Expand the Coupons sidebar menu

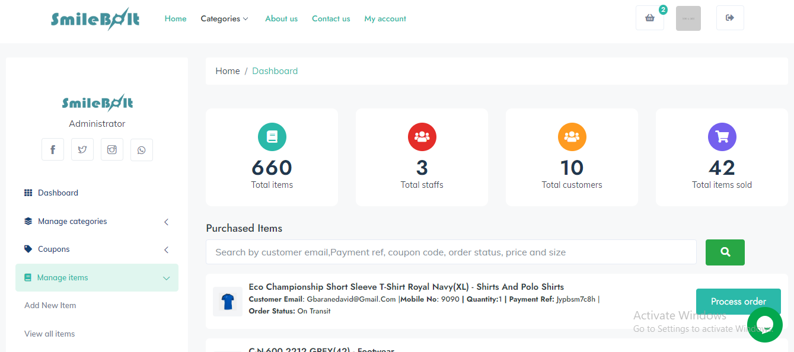point(97,249)
